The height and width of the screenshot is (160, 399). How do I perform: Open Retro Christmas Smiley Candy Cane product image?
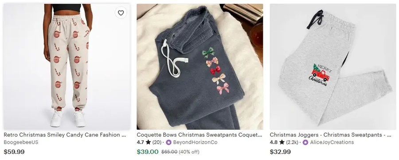click(x=66, y=67)
